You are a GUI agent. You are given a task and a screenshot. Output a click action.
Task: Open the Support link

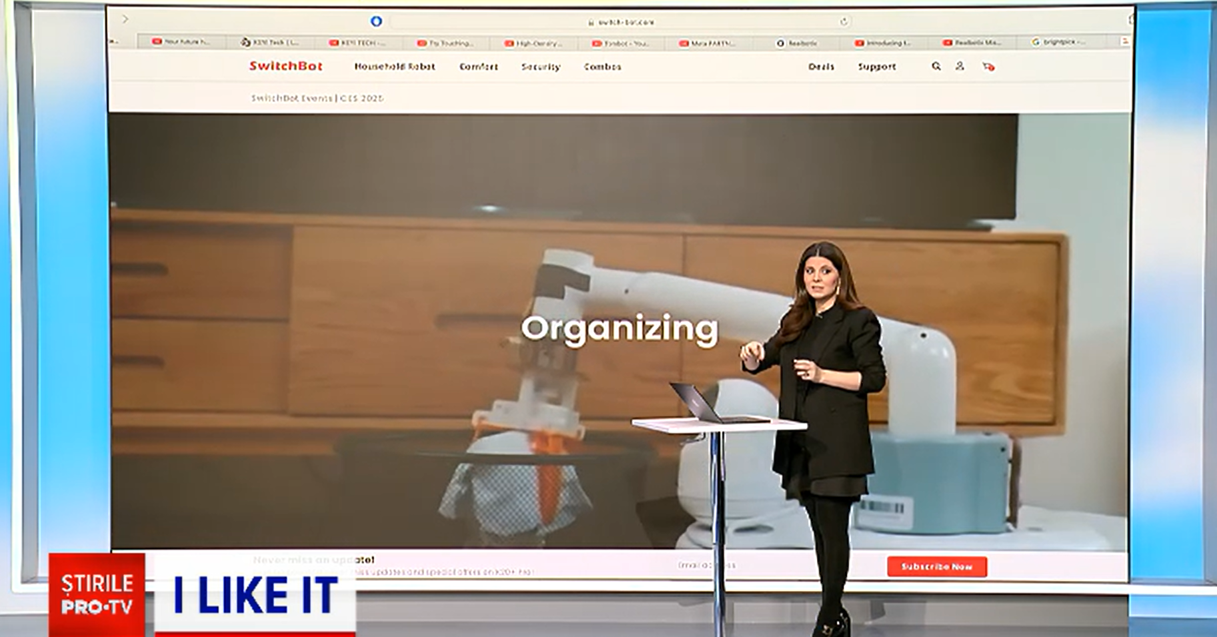(876, 67)
